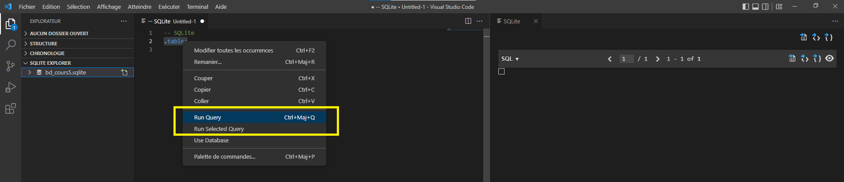Open Run and Debug view icon
844x182 pixels.
(x=11, y=87)
